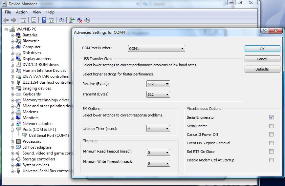Open the Transmit (Bytes) dropdown
The image size is (285, 186).
tap(158, 94)
